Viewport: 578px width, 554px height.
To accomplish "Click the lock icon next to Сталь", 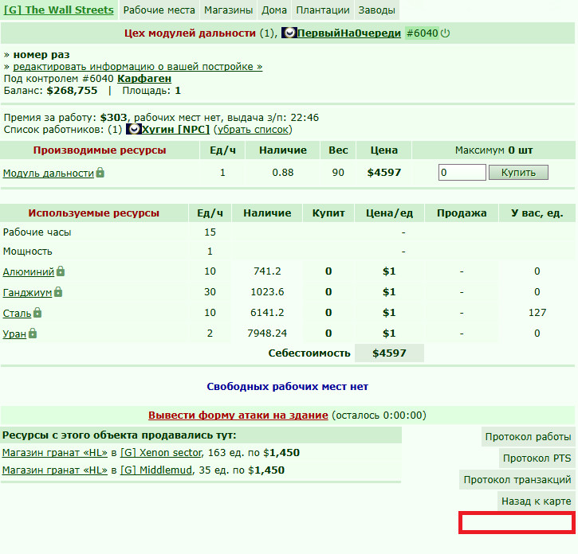I will point(37,313).
